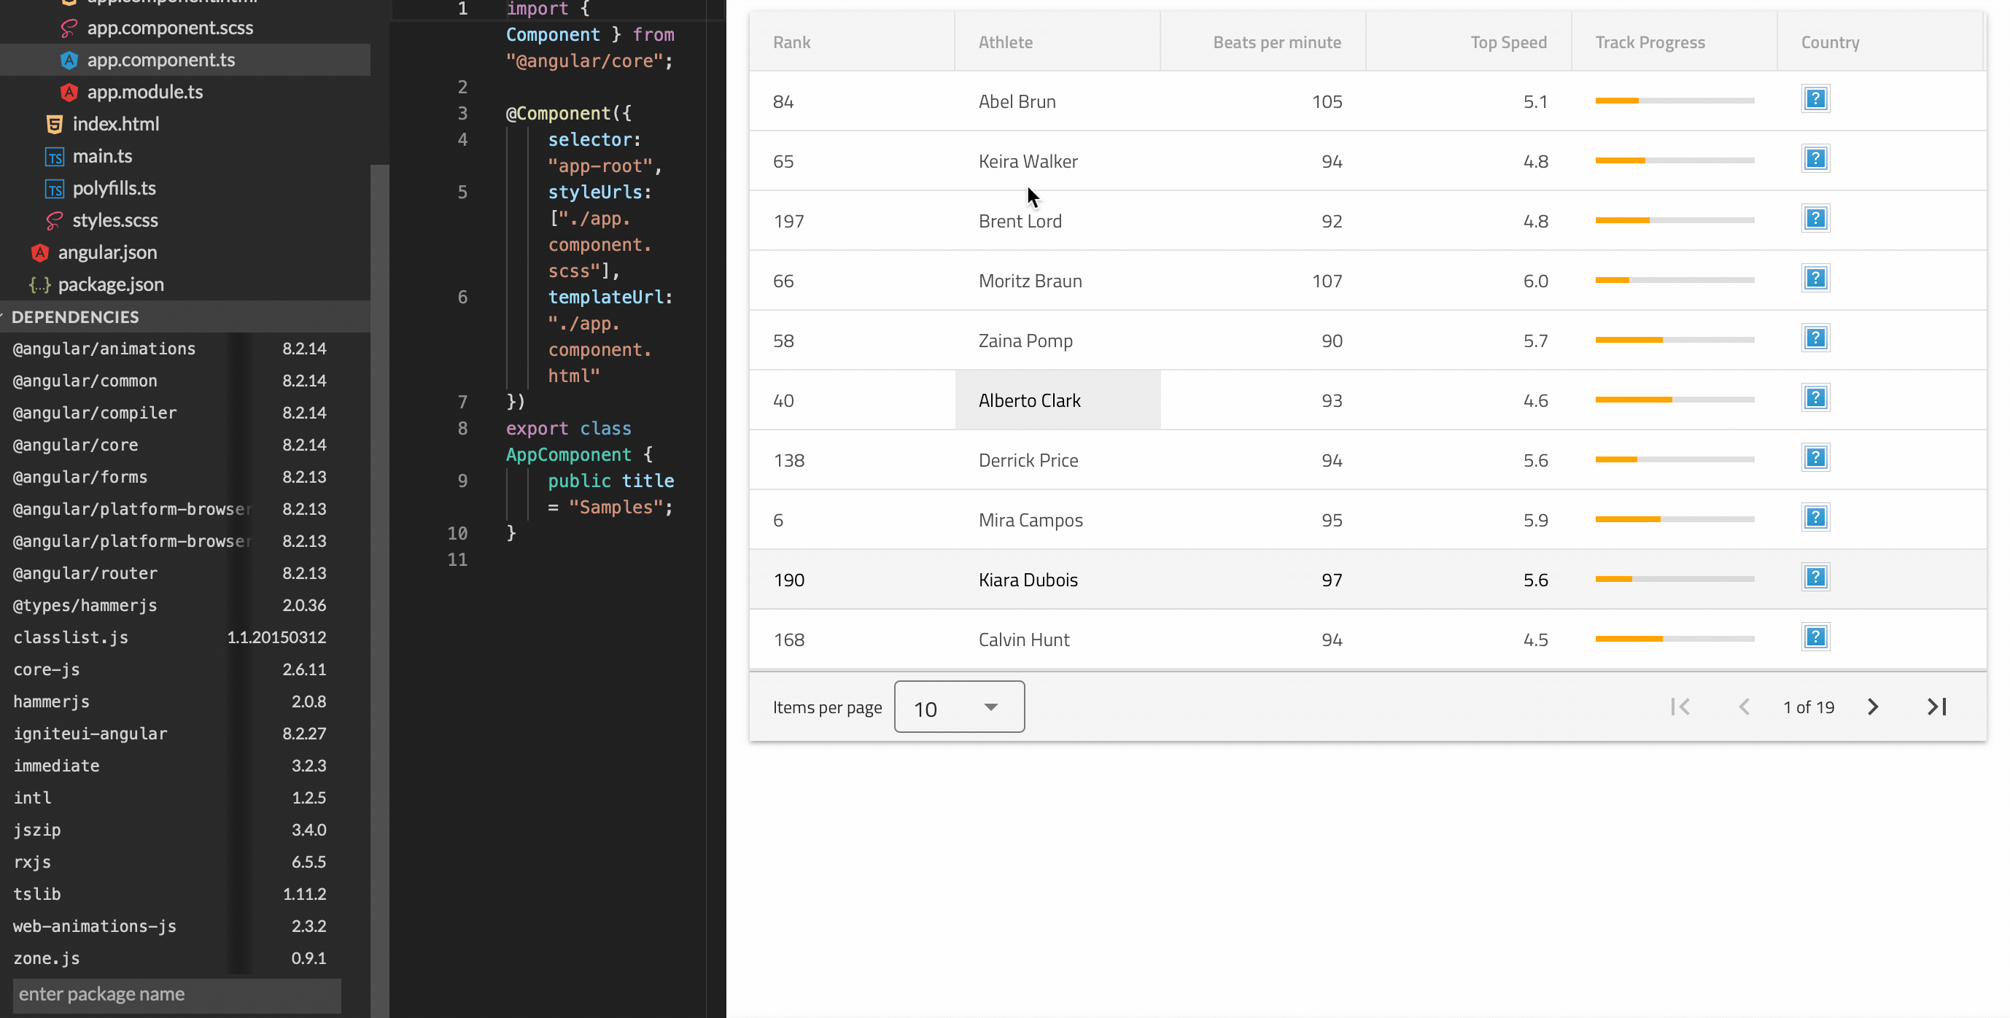Click Moritz Braun's 107 beats value
Screen dimensions: 2010x1018
click(1327, 281)
